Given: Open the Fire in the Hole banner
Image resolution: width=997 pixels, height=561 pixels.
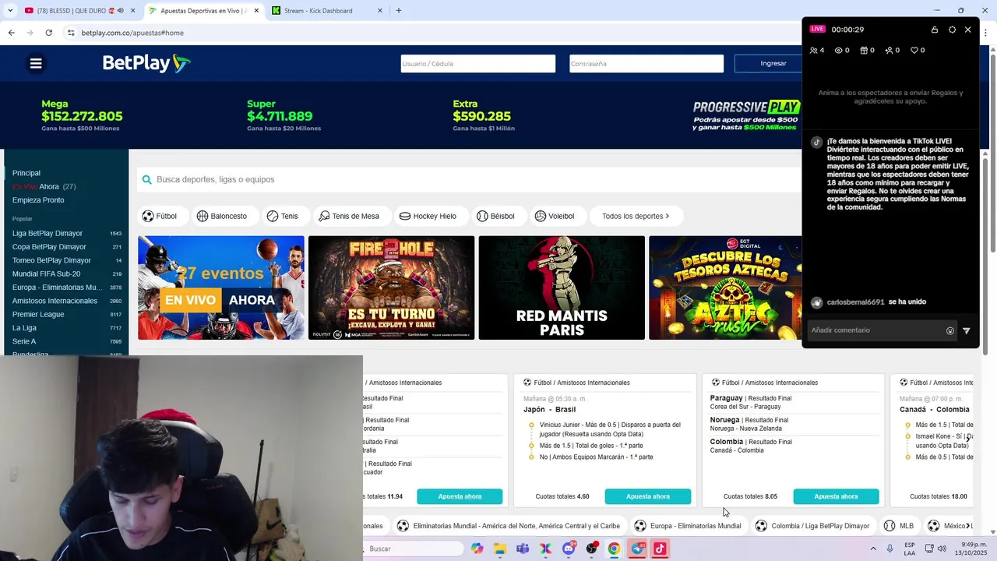Looking at the screenshot, I should 391,288.
